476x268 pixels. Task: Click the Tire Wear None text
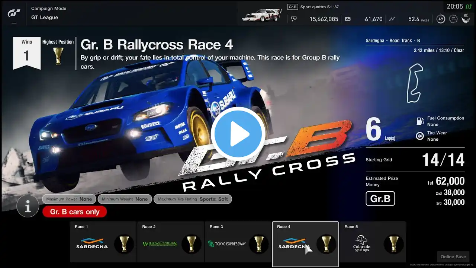tap(437, 136)
